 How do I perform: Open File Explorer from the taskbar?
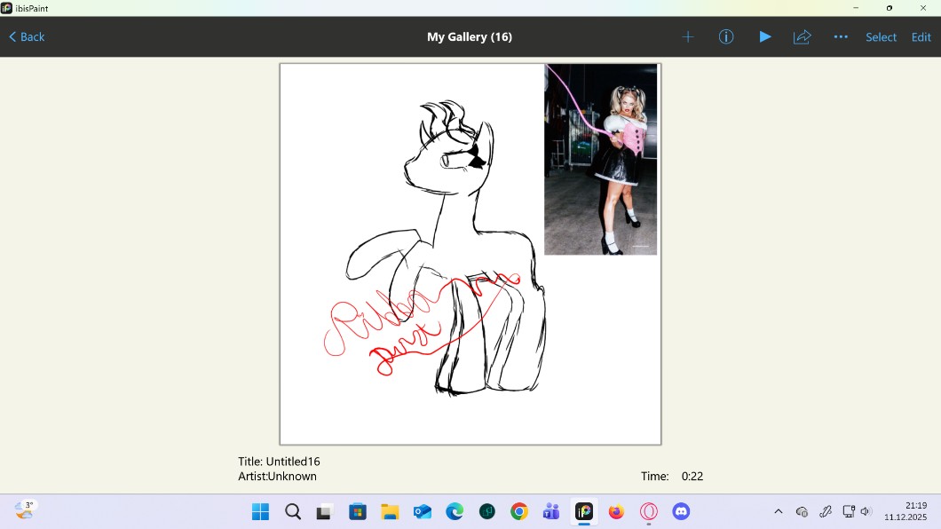point(390,511)
